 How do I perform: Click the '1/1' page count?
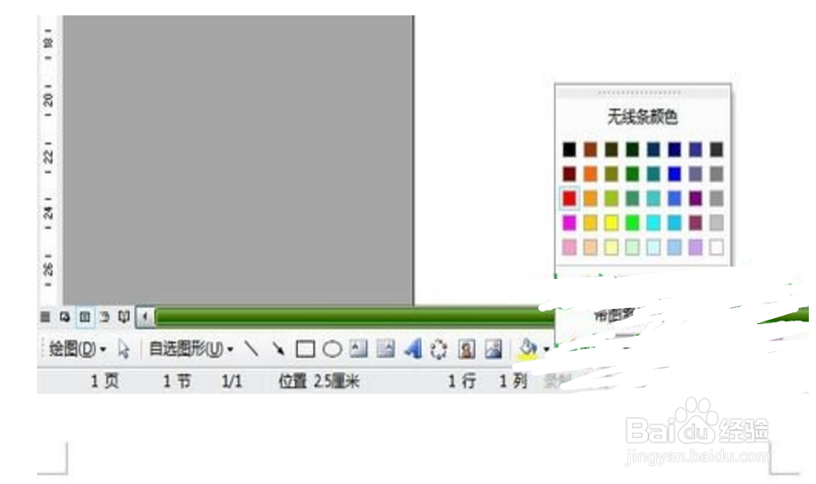(x=232, y=381)
